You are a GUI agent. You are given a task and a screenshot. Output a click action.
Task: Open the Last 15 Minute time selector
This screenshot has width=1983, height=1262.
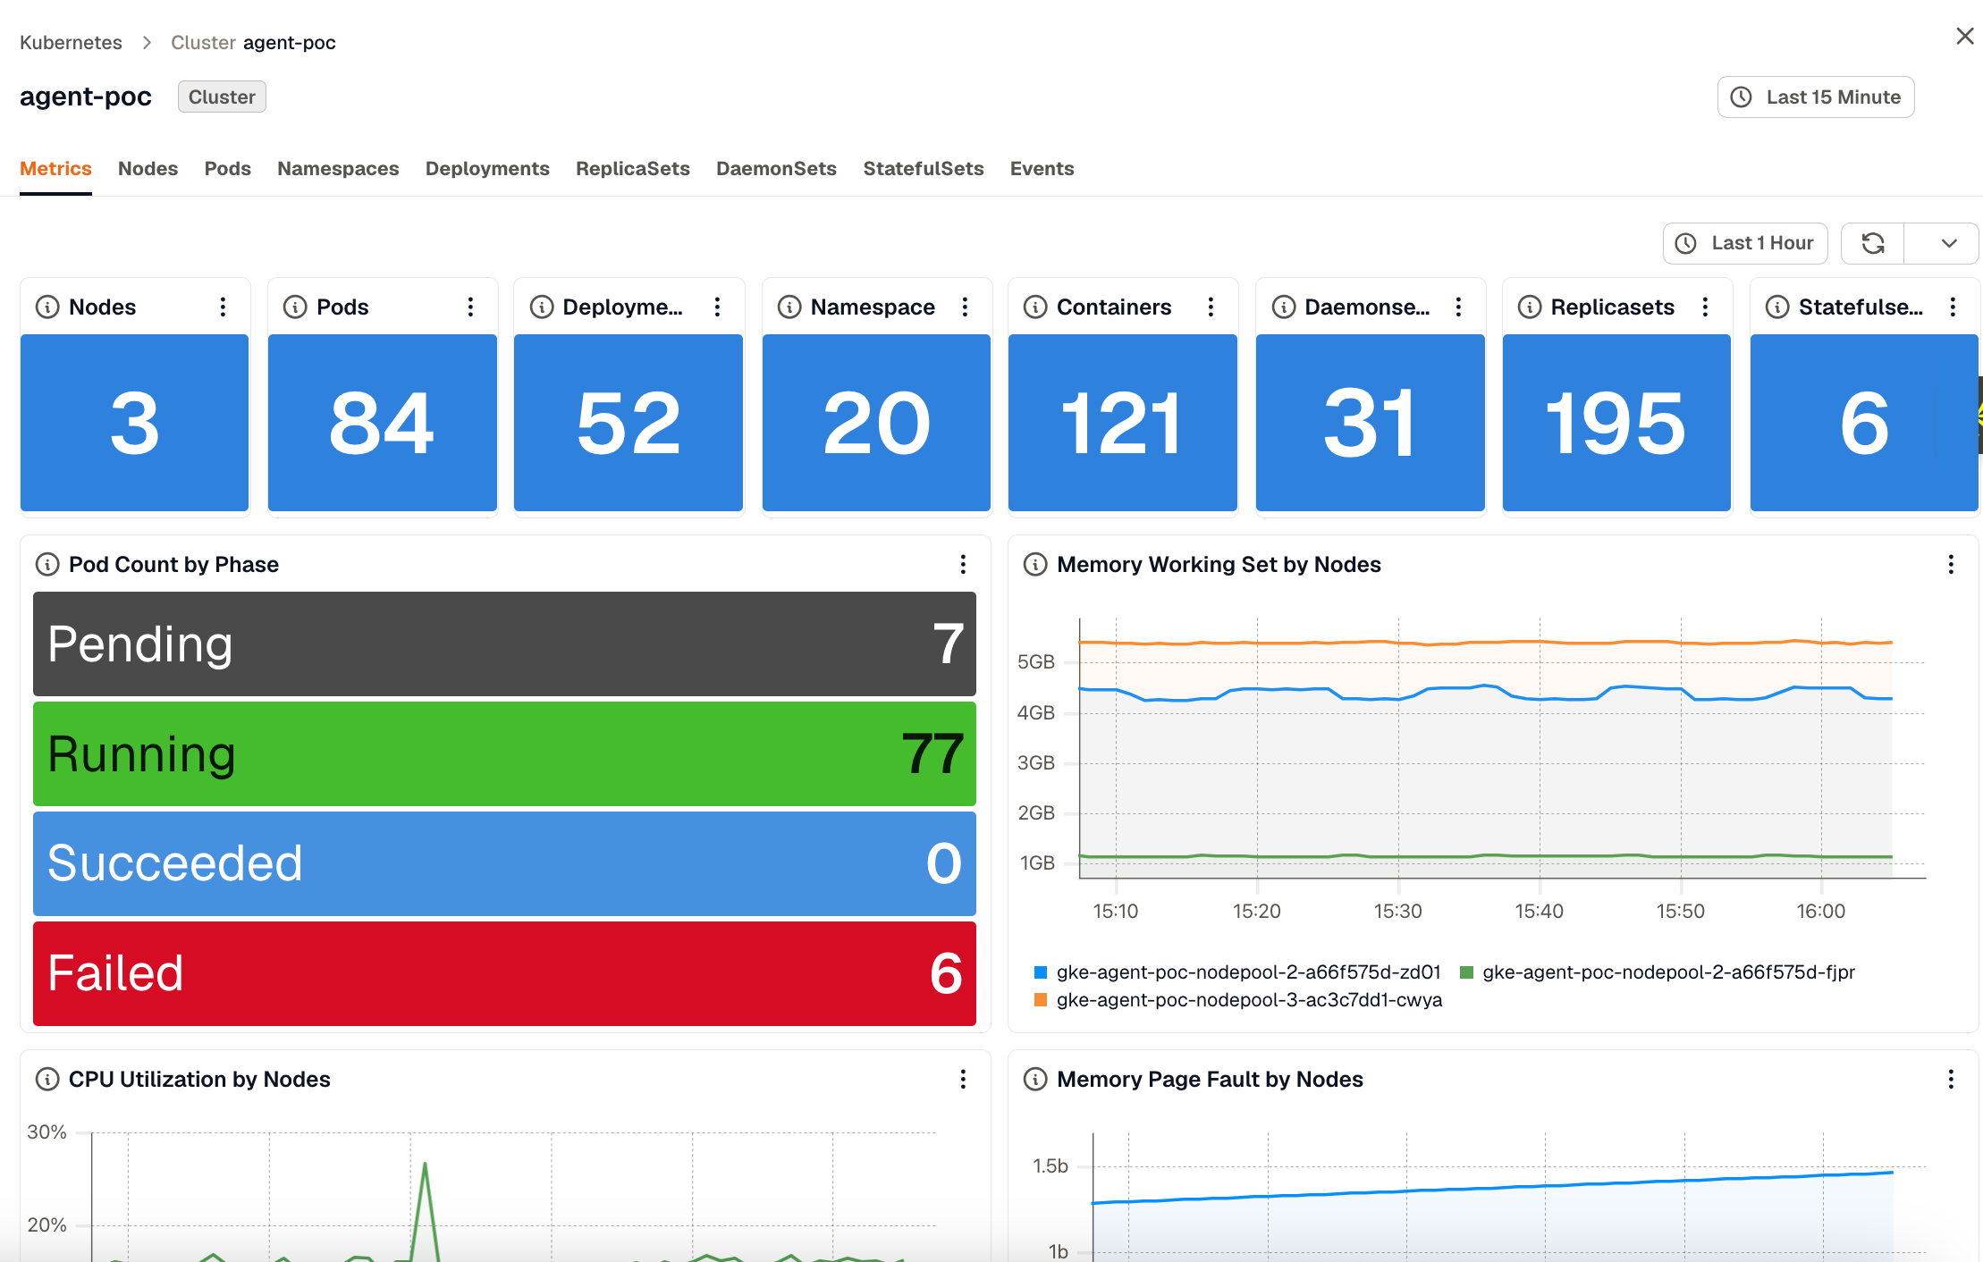click(1816, 97)
